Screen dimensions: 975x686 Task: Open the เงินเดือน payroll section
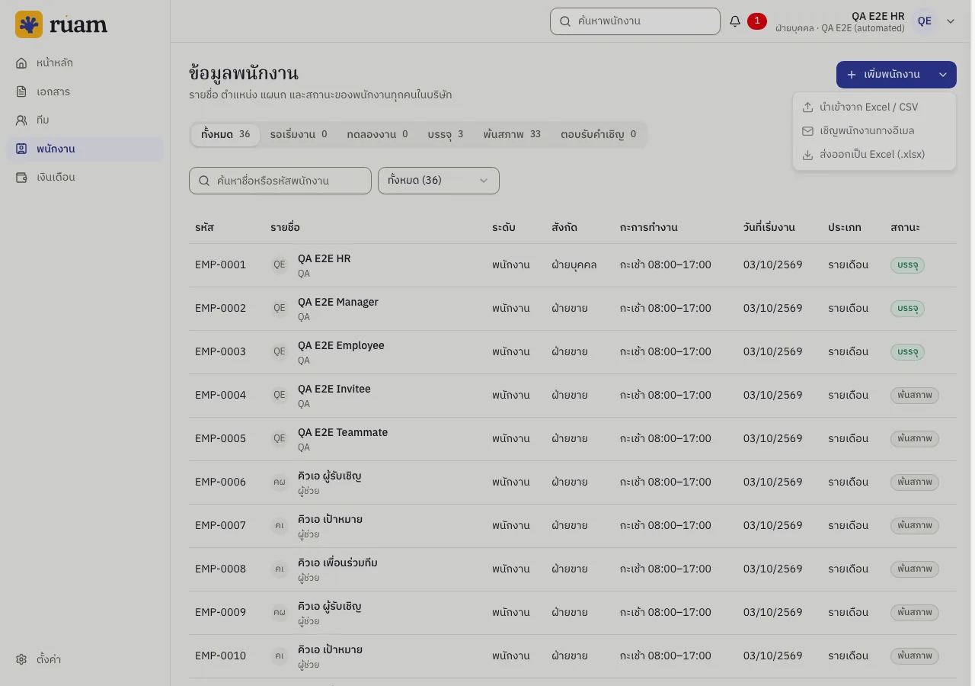coord(85,177)
